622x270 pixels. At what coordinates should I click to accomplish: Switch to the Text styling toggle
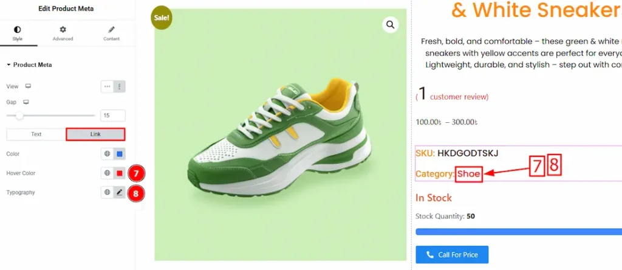point(36,134)
